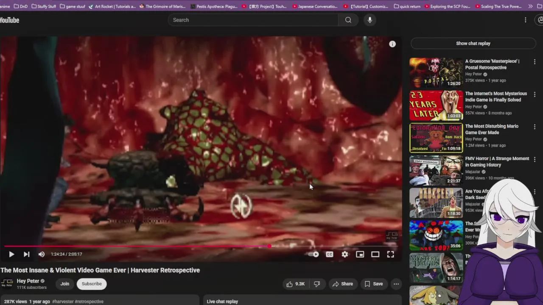
Task: Open the video settings gear
Action: [x=344, y=254]
